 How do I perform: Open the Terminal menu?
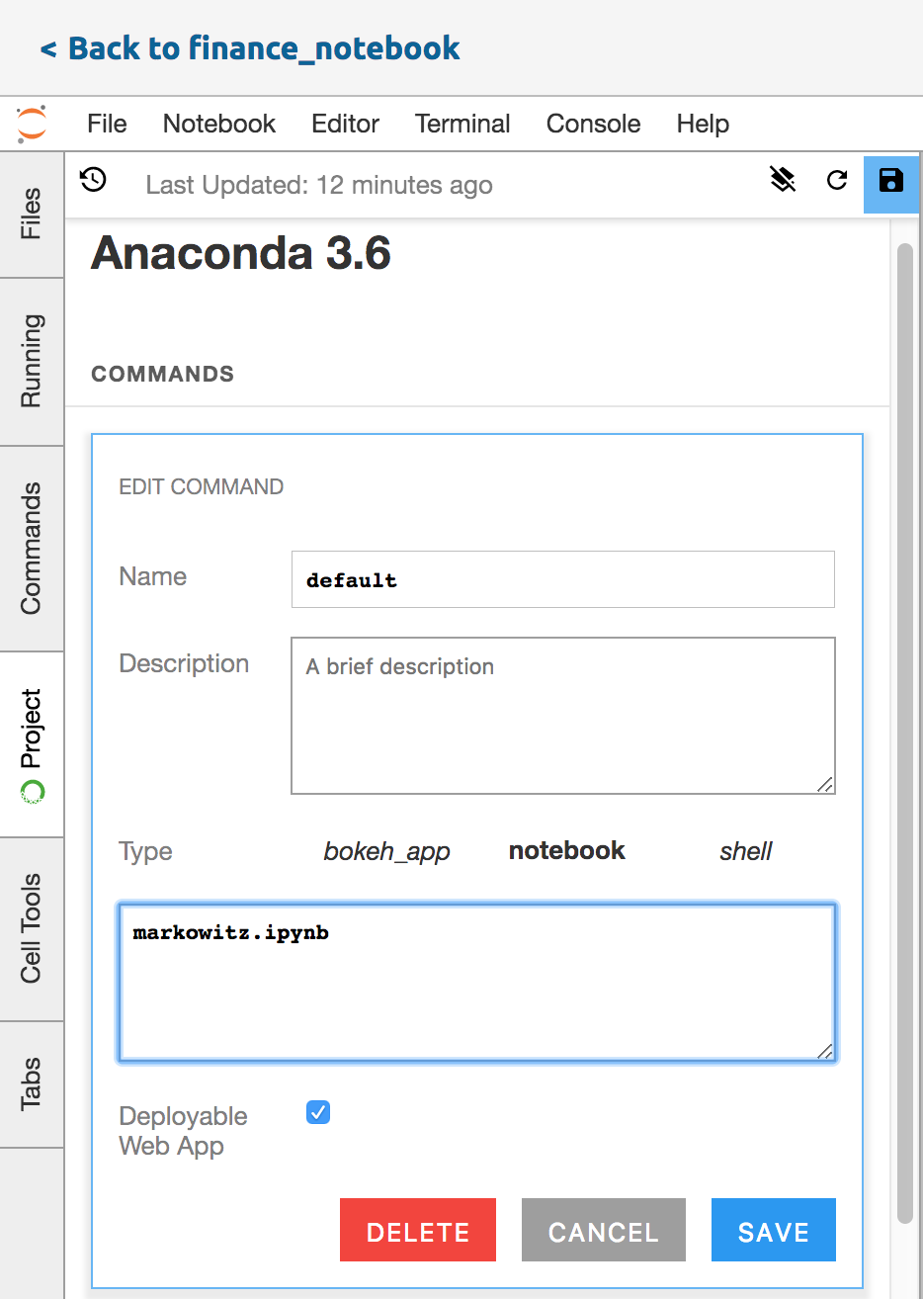tap(462, 124)
